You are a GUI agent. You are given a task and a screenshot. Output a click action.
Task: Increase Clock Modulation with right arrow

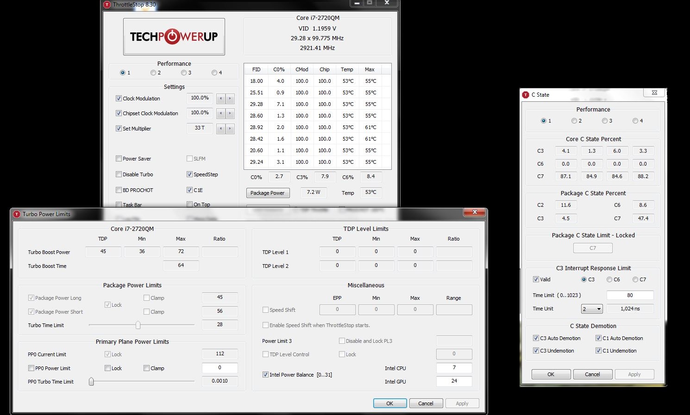coord(230,99)
